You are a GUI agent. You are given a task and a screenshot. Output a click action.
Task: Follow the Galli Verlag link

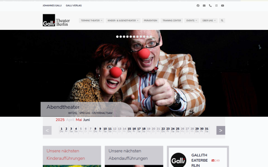74,6
